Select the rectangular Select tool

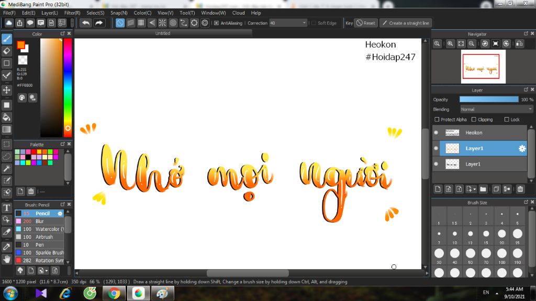pyautogui.click(x=7, y=144)
